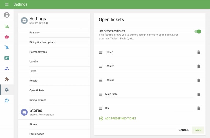Open the items shopping basket icon
This screenshot has width=210, height=138.
click(7, 37)
